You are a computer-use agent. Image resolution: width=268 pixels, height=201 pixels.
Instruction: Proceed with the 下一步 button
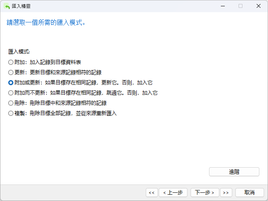[204, 192]
